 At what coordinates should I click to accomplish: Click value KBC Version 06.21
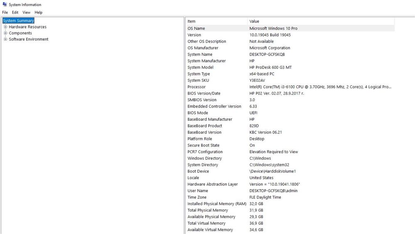(x=266, y=132)
